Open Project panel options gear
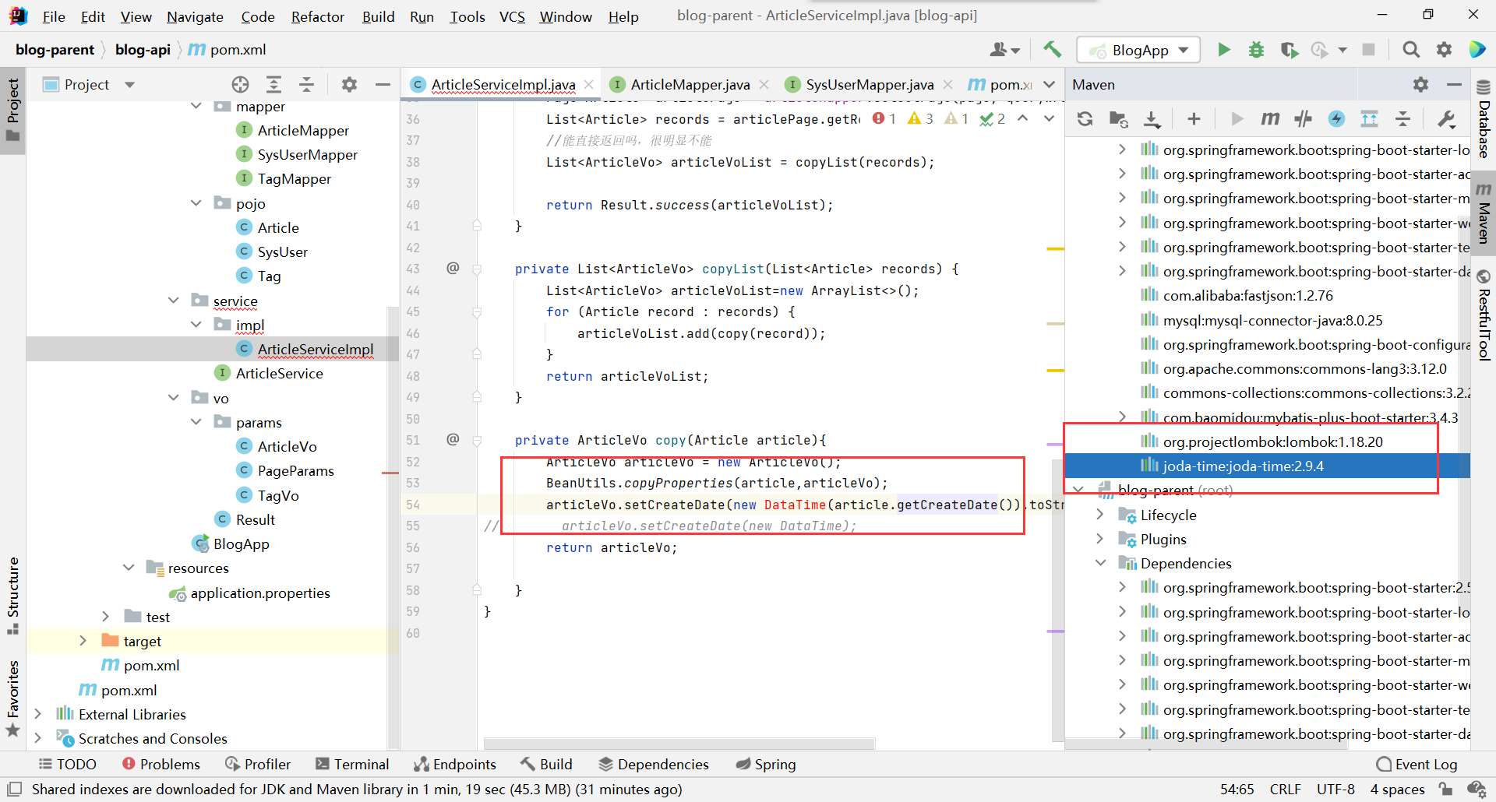The image size is (1496, 802). [349, 84]
